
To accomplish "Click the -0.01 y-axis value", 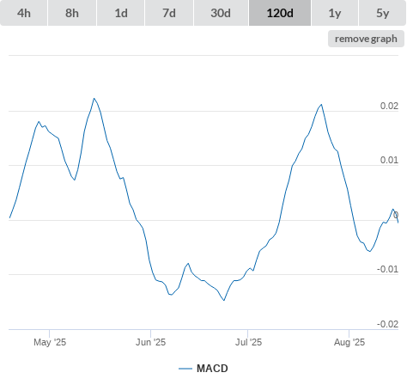I will click(387, 269).
